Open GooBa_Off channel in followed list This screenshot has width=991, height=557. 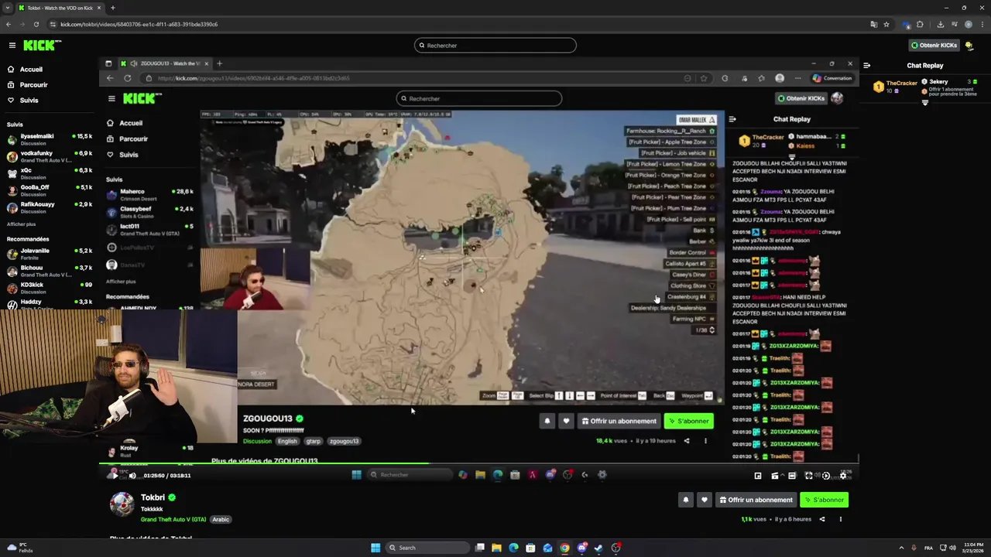pos(50,190)
